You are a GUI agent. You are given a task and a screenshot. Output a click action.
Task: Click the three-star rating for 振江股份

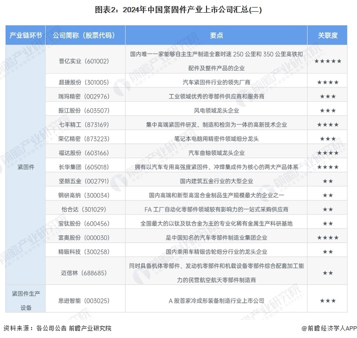point(327,111)
